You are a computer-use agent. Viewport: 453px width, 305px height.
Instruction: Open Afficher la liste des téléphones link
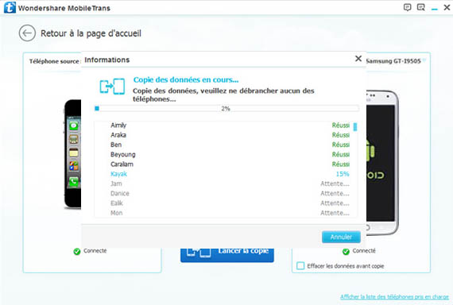(394, 297)
